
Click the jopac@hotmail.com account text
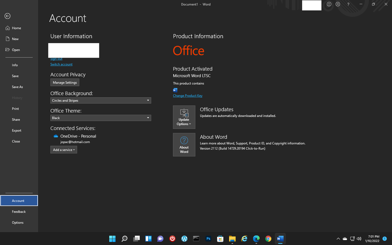coord(75,142)
